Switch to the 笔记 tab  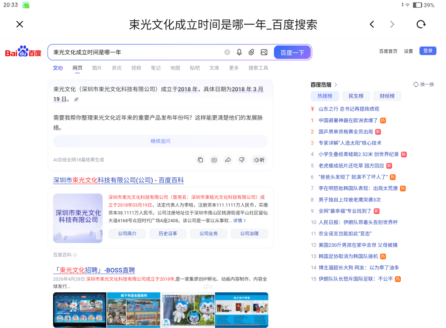coord(156,68)
